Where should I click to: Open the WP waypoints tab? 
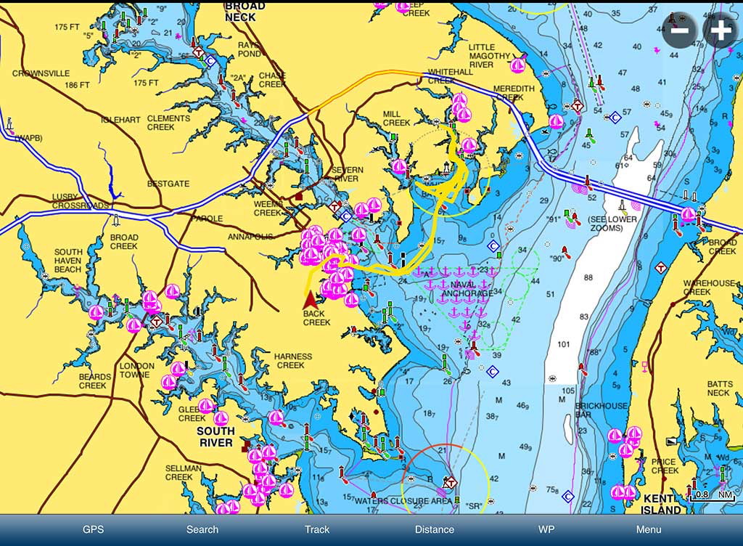click(x=546, y=529)
